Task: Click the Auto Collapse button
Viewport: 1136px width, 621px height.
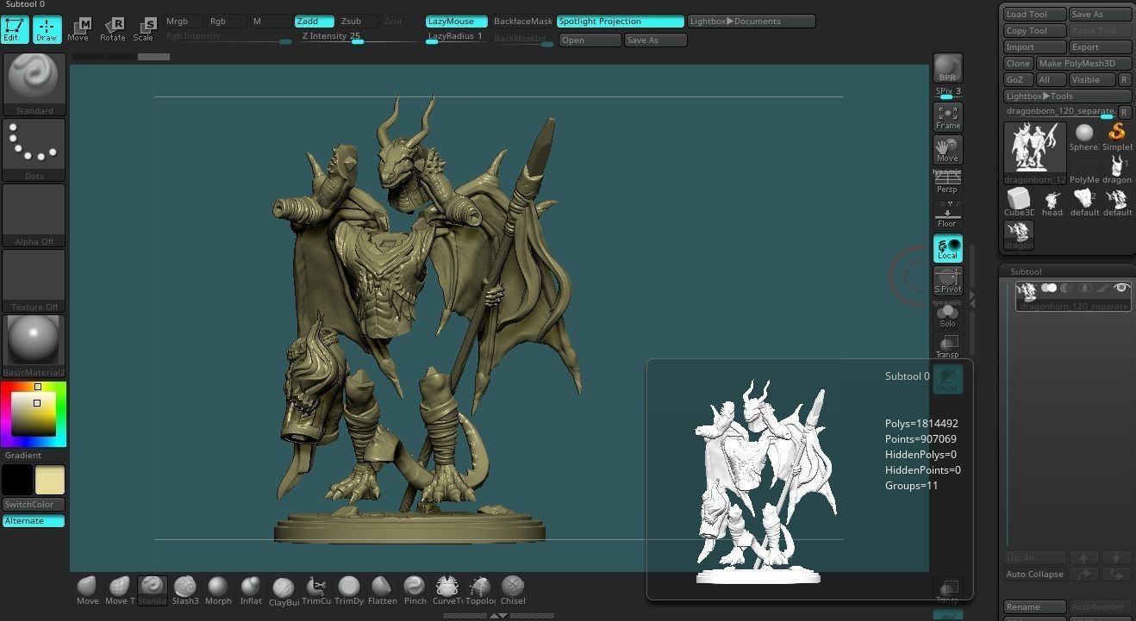Action: pyautogui.click(x=1034, y=574)
